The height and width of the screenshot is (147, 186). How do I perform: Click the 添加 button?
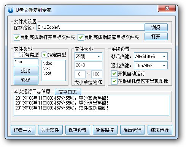click(26, 71)
